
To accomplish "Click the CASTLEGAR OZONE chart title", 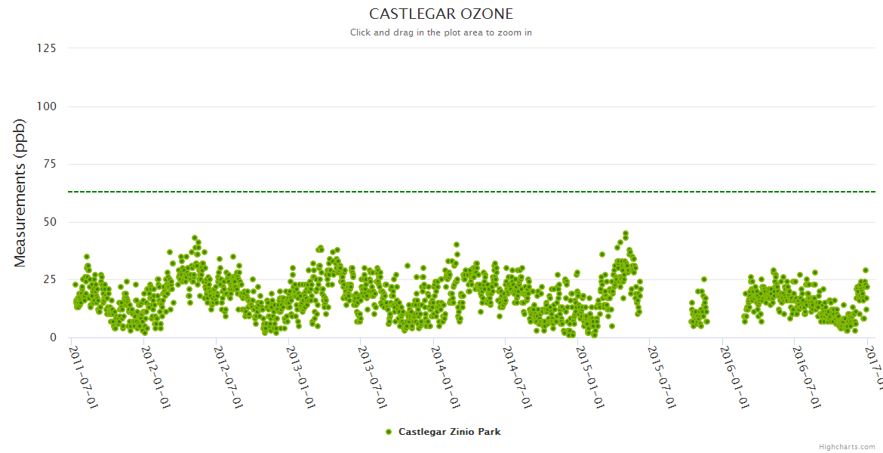I will pos(441,14).
